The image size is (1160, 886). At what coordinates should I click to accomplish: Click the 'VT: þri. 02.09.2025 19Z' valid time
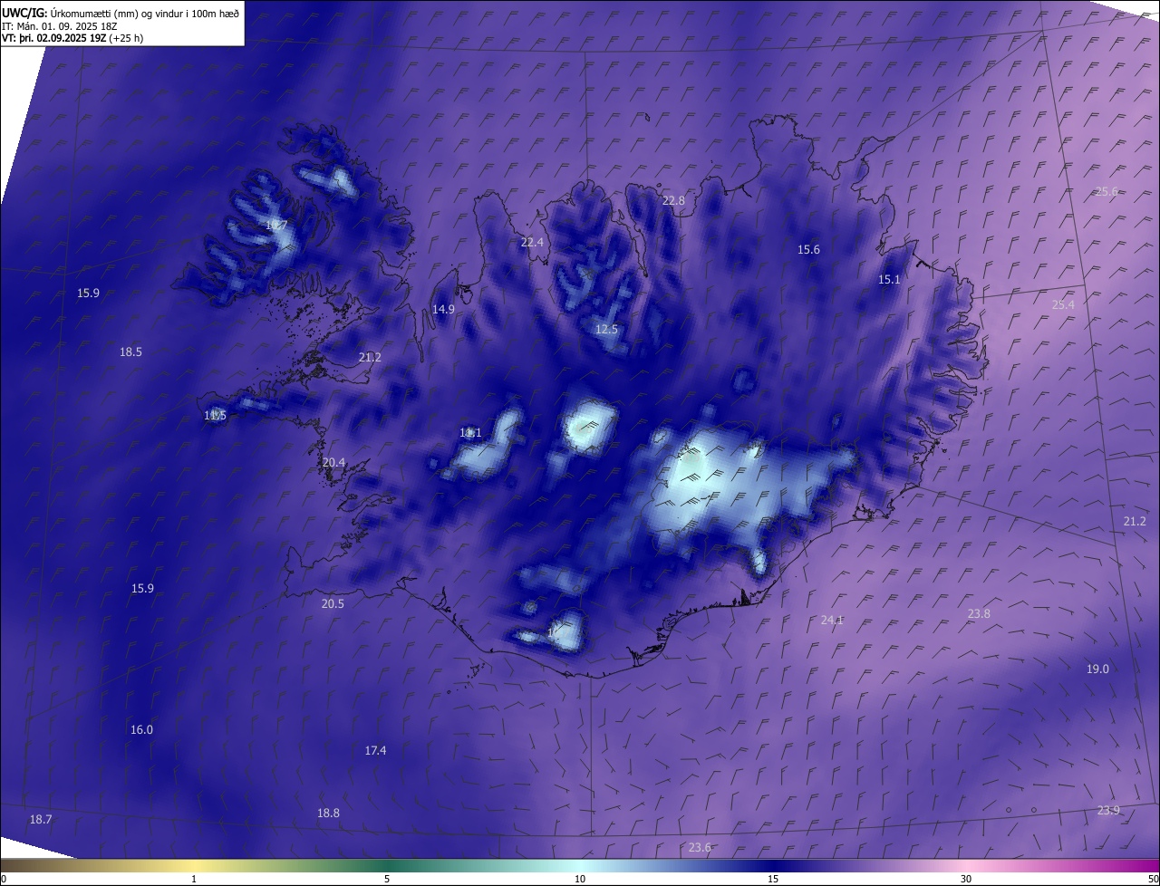click(53, 38)
